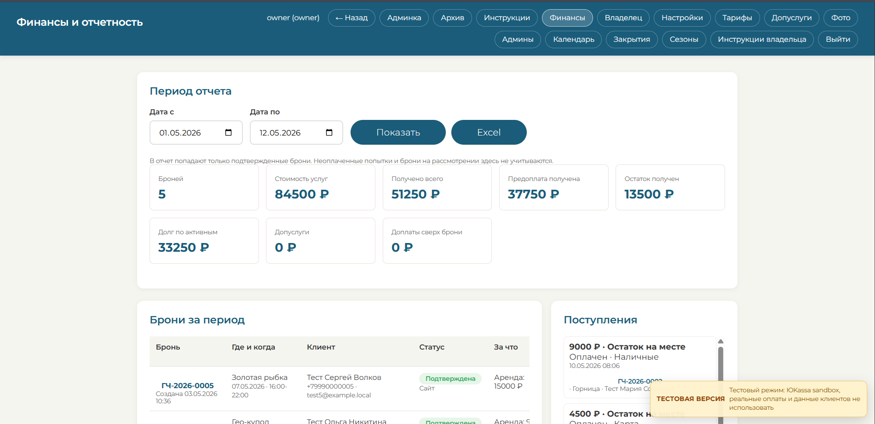Open the Допуслуги page
Viewport: 875px width, 424px height.
792,18
